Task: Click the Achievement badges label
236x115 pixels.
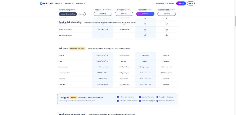Action: point(65,35)
